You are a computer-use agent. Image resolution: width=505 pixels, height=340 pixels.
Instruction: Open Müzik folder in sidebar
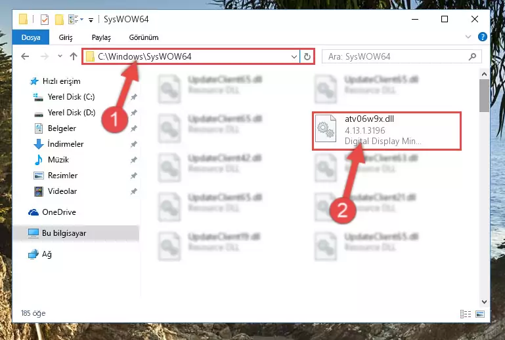pyautogui.click(x=58, y=160)
